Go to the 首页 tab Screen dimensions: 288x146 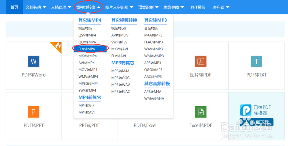click(x=14, y=7)
